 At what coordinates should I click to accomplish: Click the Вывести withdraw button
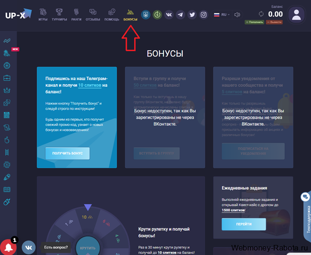(x=274, y=22)
